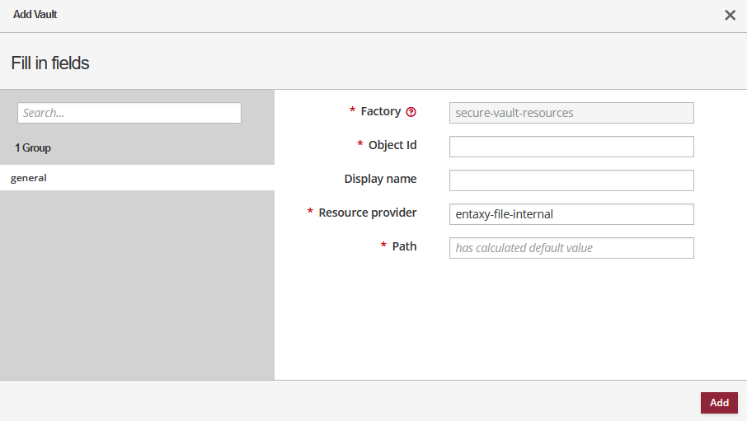Close the Add Vault dialog

730,15
